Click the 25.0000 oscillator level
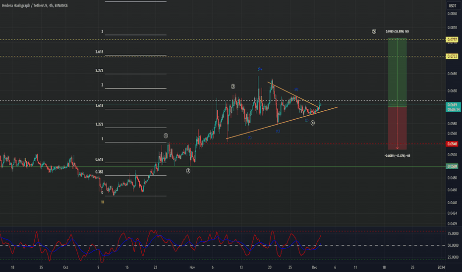Screen dimensions: 462x272 tap(453, 257)
